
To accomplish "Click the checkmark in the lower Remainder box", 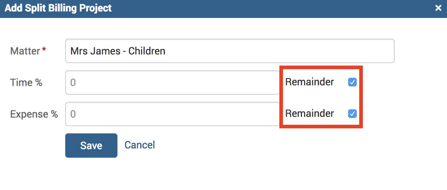I will pos(352,114).
